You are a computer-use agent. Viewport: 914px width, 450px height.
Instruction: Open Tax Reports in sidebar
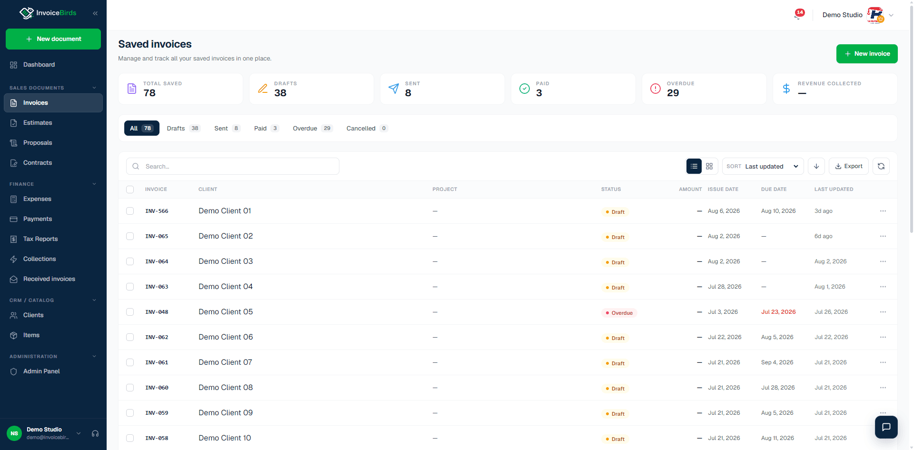pyautogui.click(x=53, y=239)
